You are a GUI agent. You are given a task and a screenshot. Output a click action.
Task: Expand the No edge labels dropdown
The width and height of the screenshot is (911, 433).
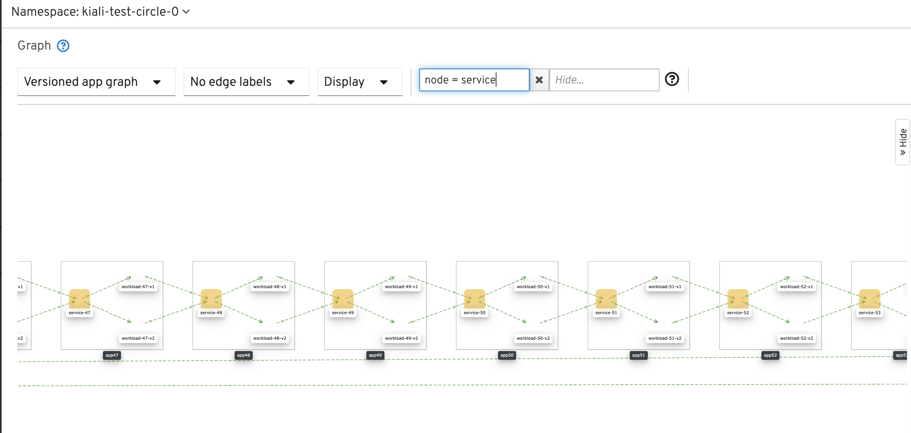point(246,82)
